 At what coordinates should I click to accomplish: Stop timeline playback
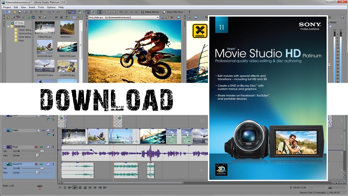(x=85, y=187)
